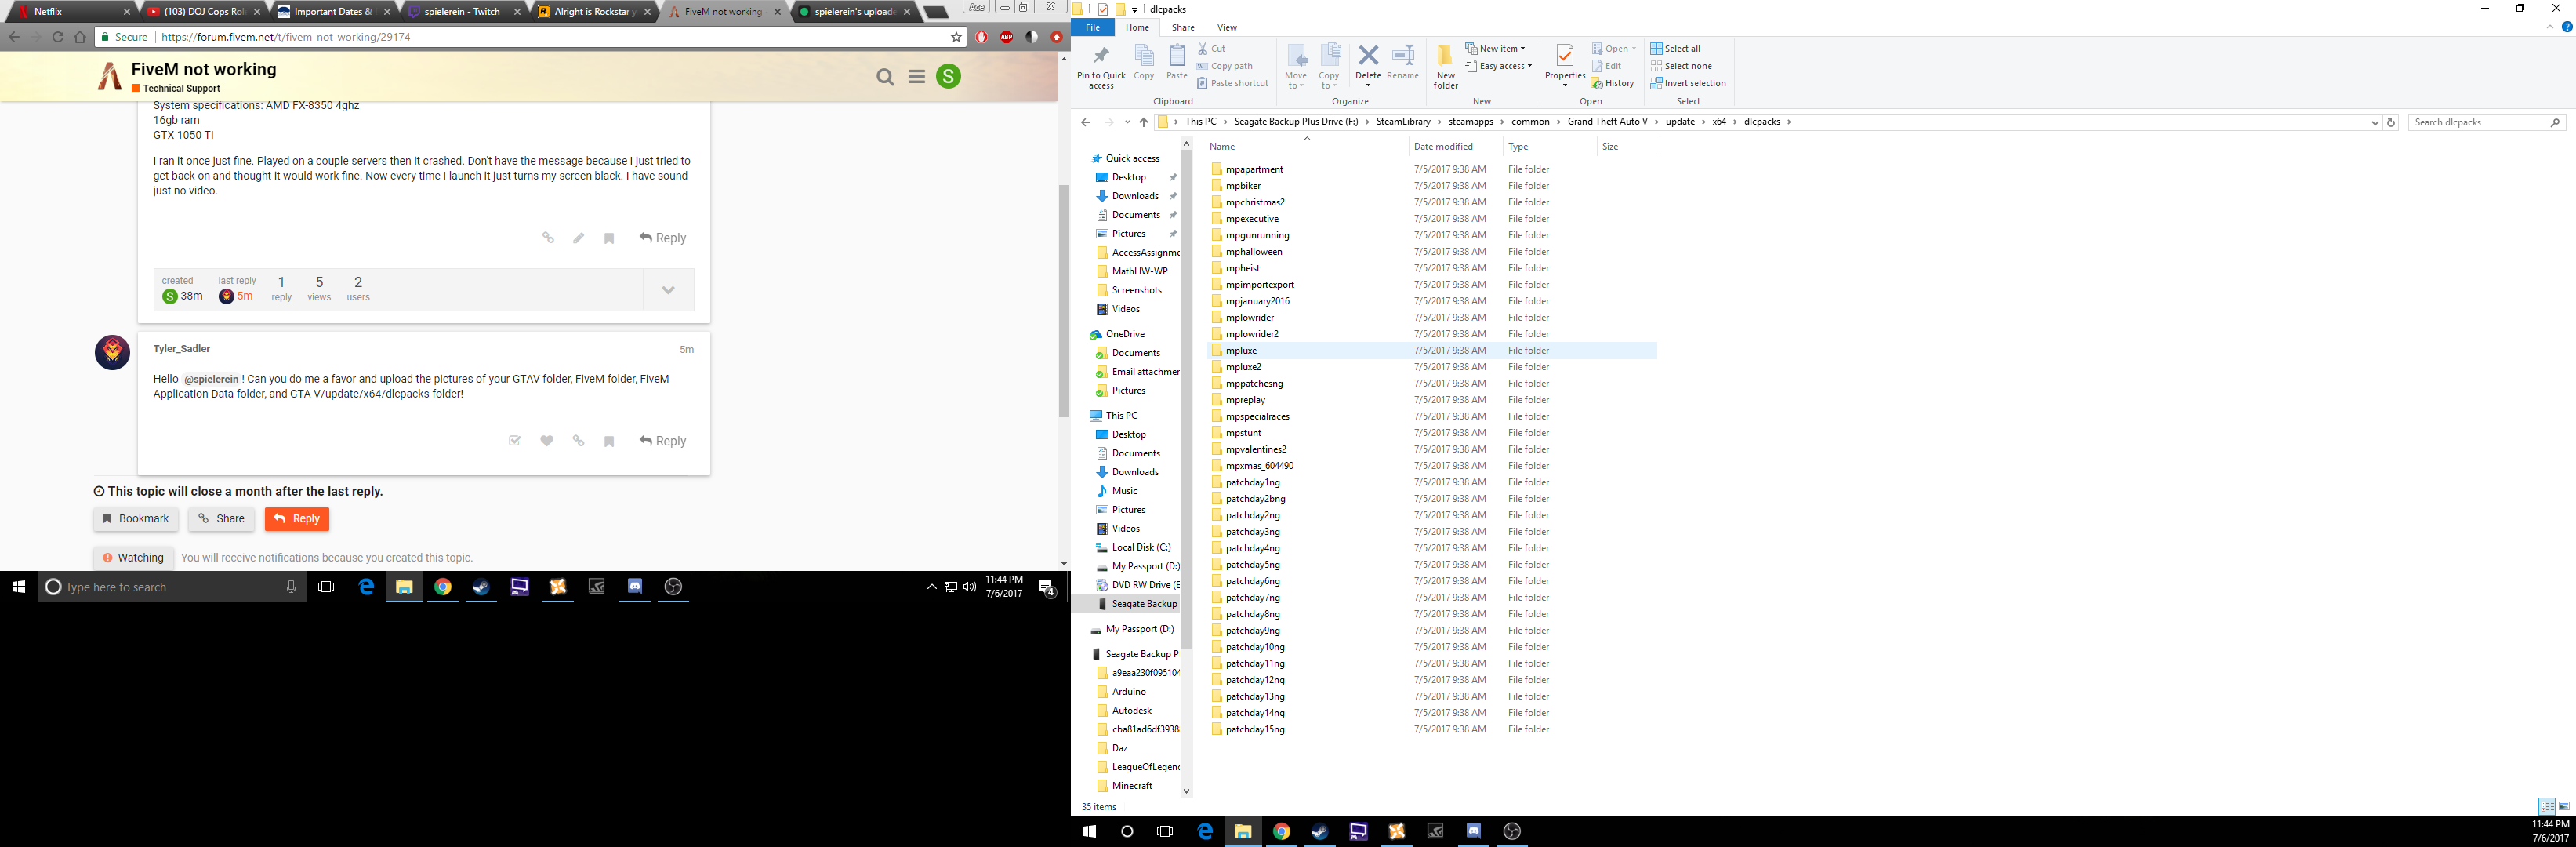The width and height of the screenshot is (2576, 847).
Task: Click the browser page vertical scrollbar
Action: 1064,301
